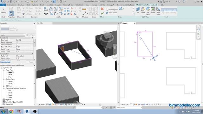Click Show work plane icon
This screenshot has height=114, width=203.
pos(143,10)
